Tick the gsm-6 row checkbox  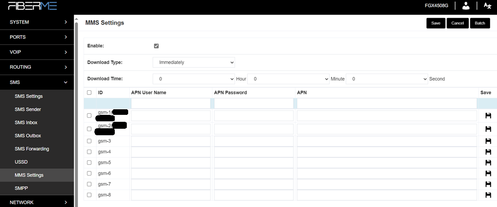pos(89,173)
